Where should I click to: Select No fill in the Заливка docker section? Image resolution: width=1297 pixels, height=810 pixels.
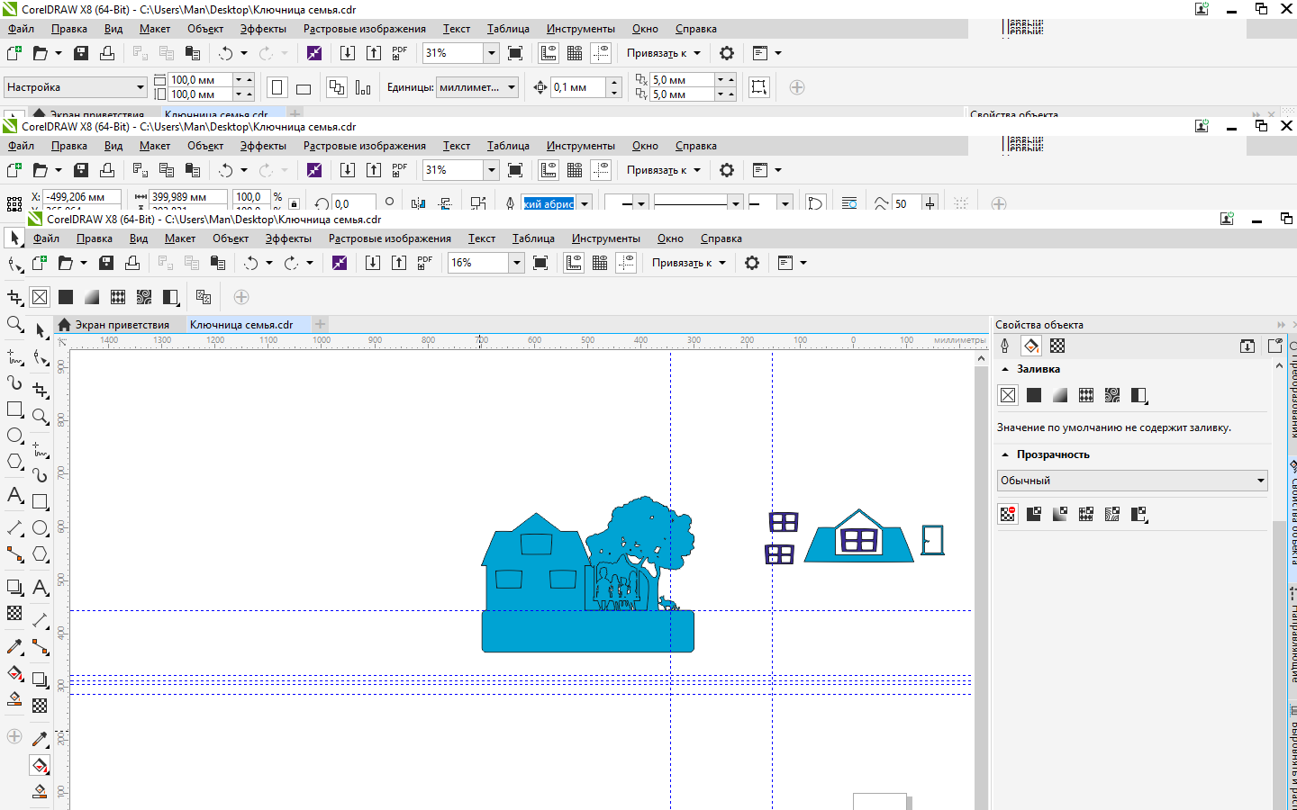1008,395
